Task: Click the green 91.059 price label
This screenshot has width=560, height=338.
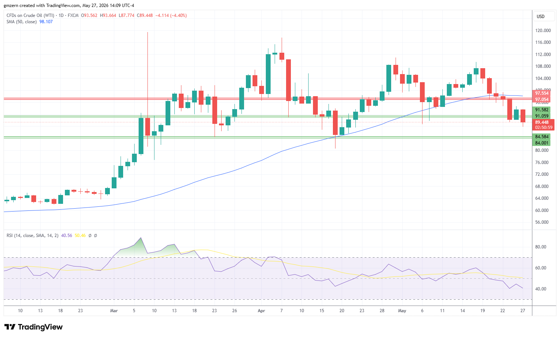Action: coord(542,116)
